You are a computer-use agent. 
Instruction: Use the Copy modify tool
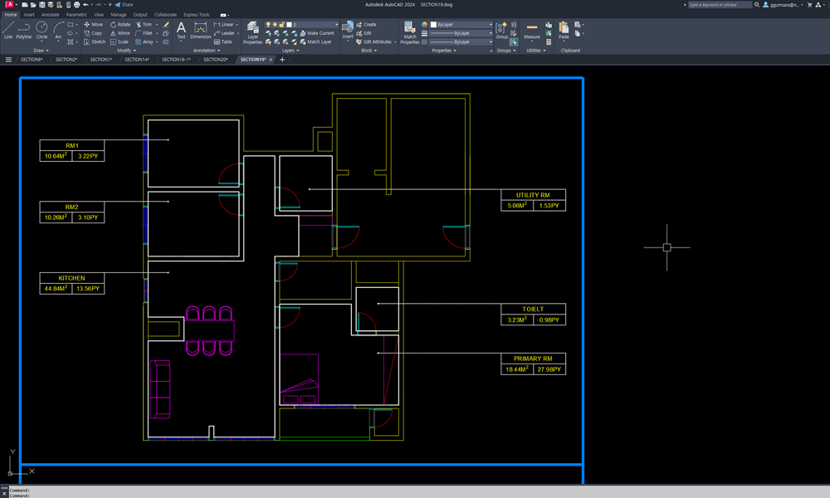(93, 33)
